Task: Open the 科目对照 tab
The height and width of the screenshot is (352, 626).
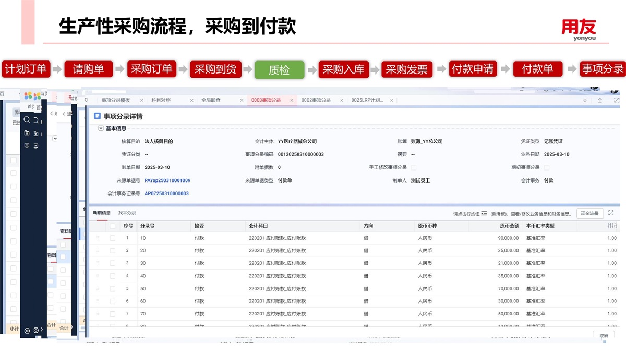Action: click(x=161, y=100)
